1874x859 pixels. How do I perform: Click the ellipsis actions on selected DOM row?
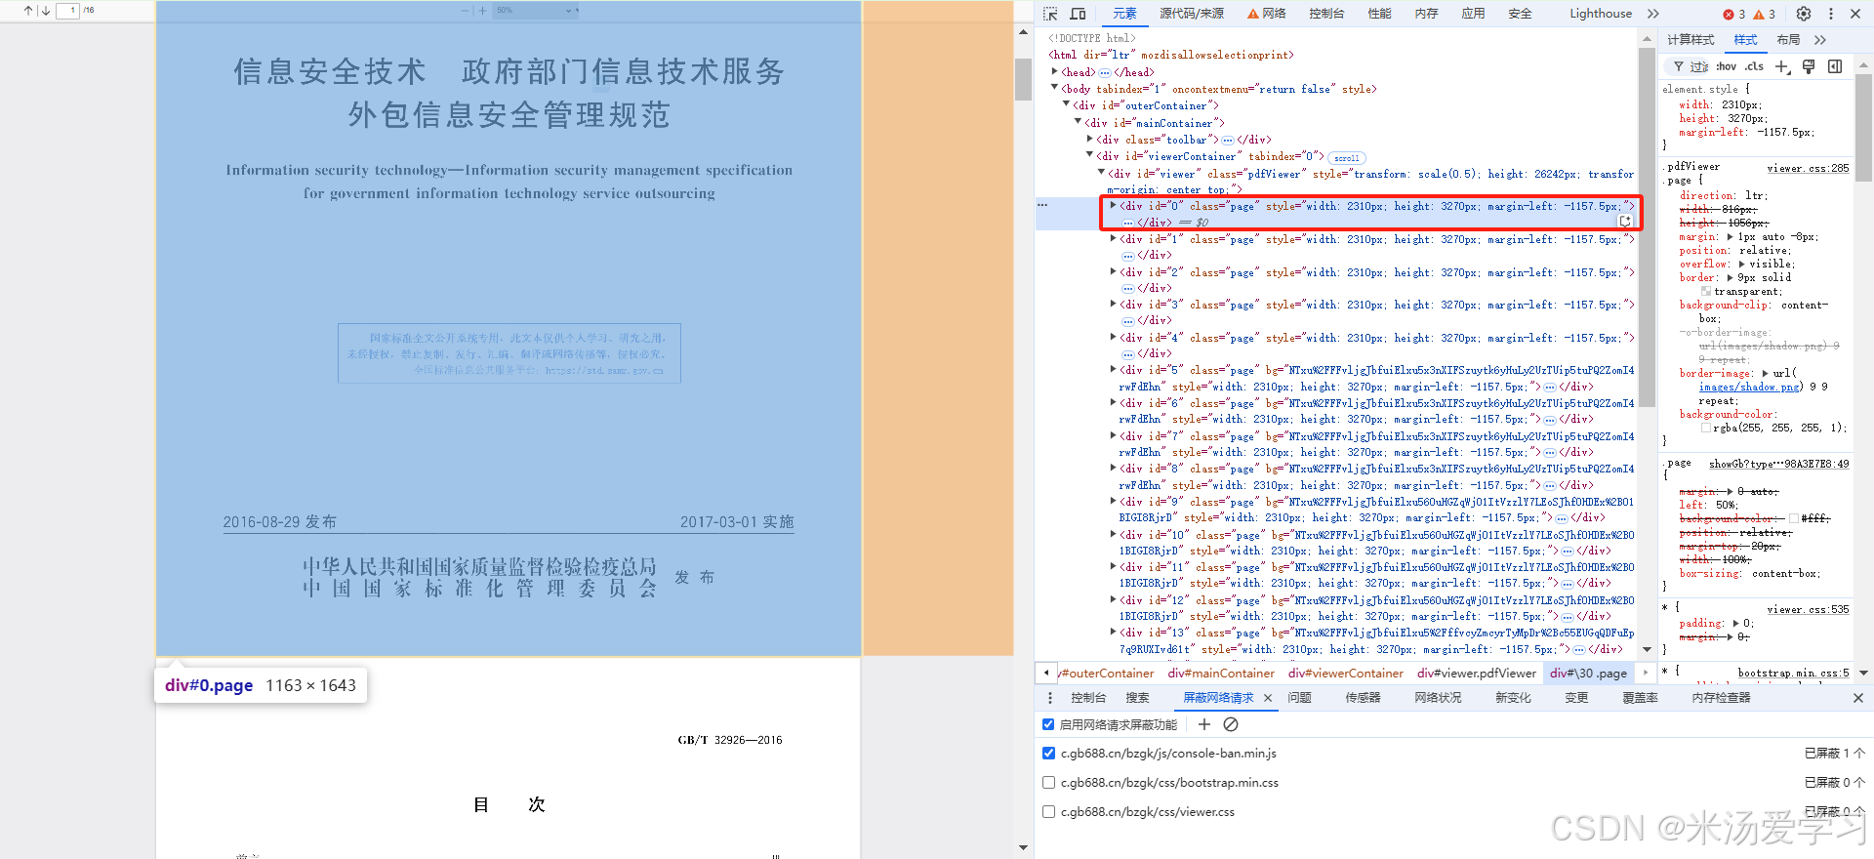point(1042,205)
